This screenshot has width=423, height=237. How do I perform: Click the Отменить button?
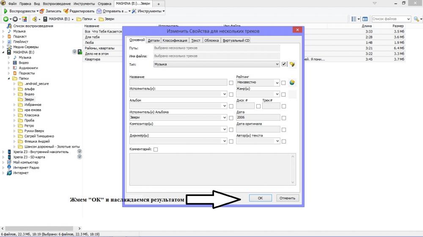coord(287,198)
